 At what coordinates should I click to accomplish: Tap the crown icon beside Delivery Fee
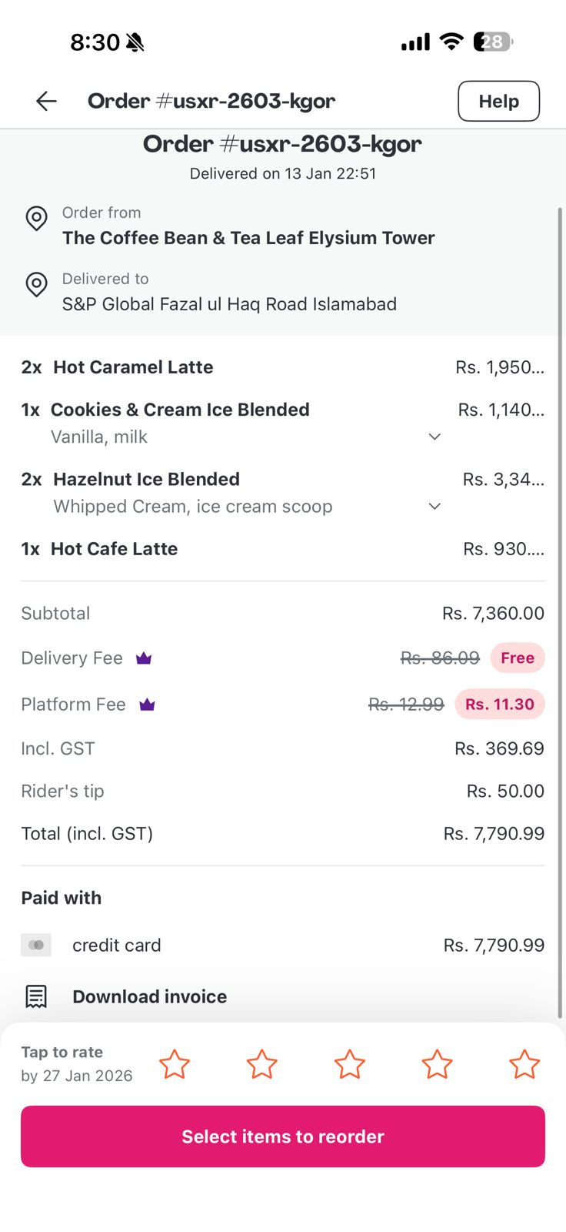[x=144, y=658]
